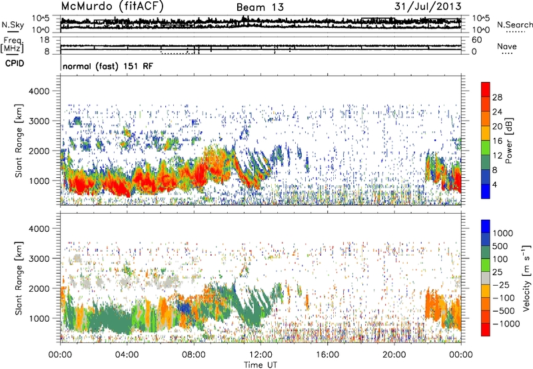Click the 12:00 time tick label
The height and width of the screenshot is (369, 533).
[261, 355]
